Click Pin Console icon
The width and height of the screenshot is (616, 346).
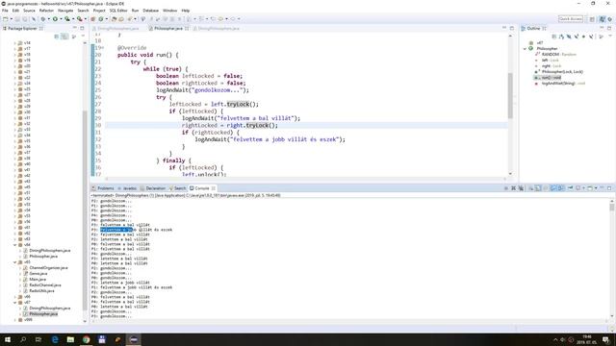tap(571, 188)
